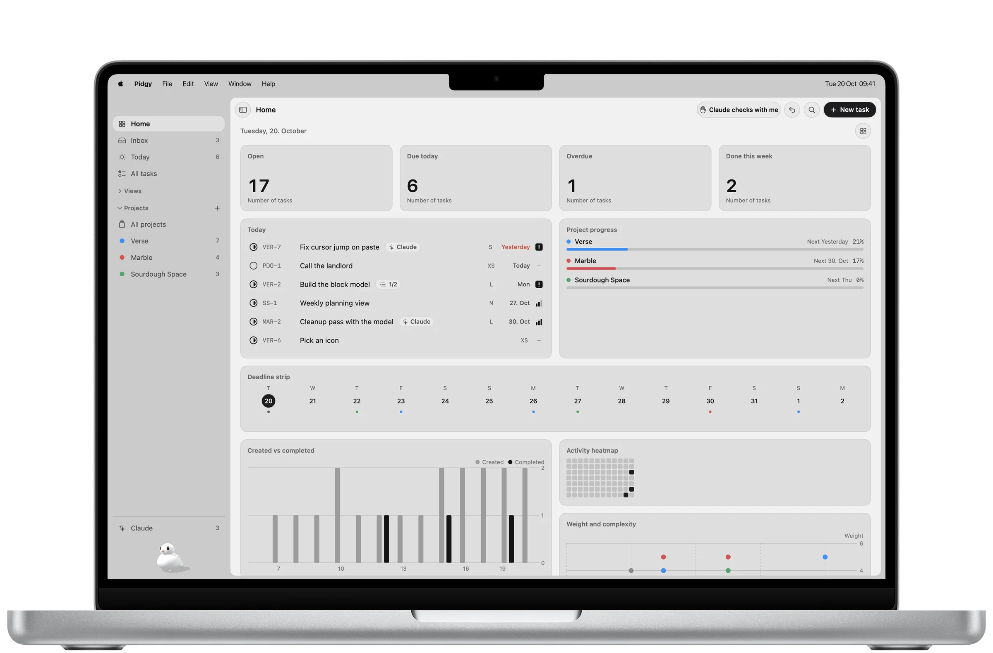This screenshot has width=993, height=653.
Task: Toggle status circle of VER-7 task
Action: click(x=253, y=247)
